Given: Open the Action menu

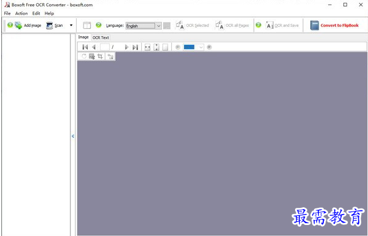Looking at the screenshot, I should pos(21,13).
